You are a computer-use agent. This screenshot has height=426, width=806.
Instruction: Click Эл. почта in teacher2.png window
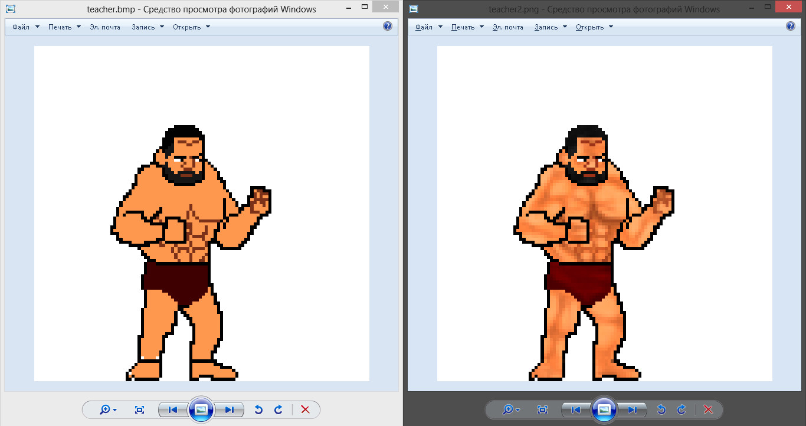pos(508,27)
